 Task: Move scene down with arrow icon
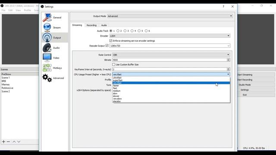[19, 142]
